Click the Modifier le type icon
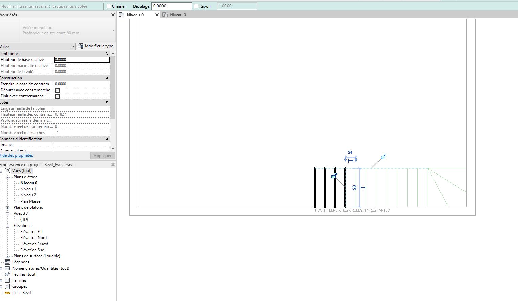 click(81, 46)
